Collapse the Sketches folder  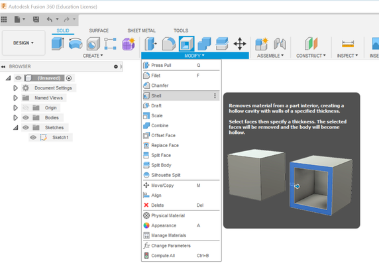(15, 128)
